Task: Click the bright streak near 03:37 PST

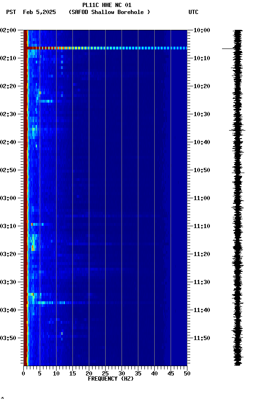Action: coord(53,303)
